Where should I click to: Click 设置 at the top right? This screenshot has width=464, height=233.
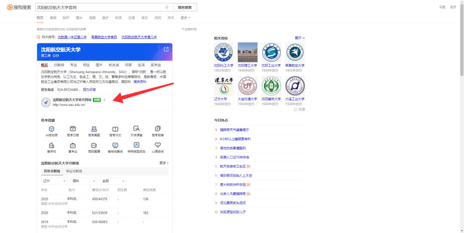[442, 7]
